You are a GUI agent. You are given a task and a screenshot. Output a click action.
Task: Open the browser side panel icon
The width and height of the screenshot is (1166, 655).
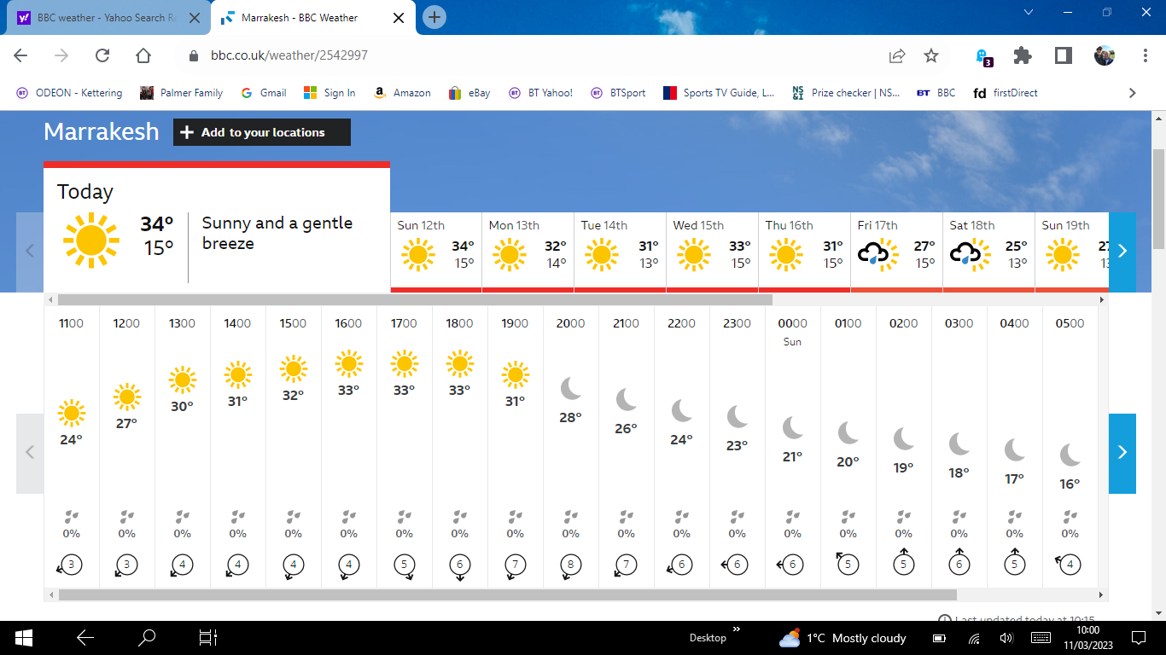[x=1063, y=55]
